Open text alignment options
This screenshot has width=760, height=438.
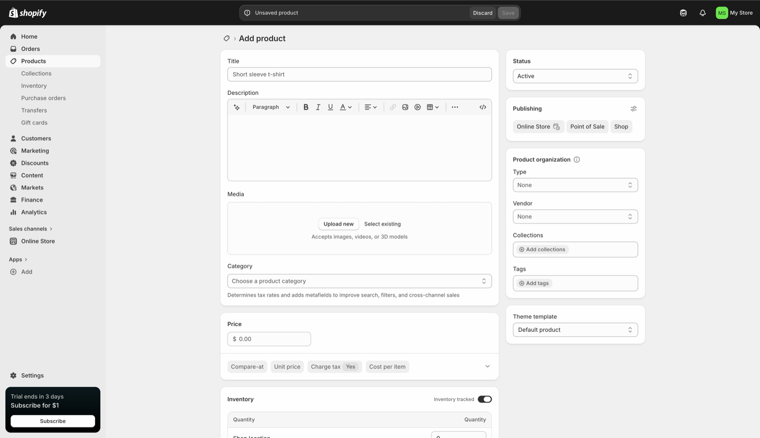pyautogui.click(x=370, y=107)
